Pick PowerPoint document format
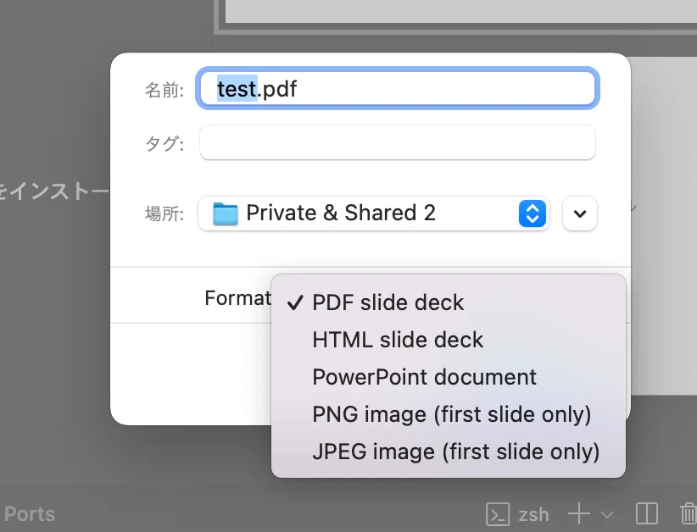Screen dimensions: 697x532 [x=448, y=377]
